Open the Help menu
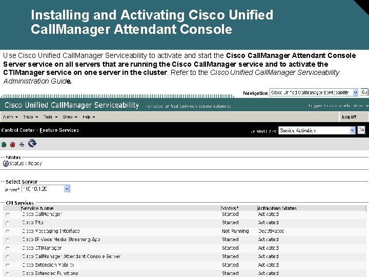 point(89,117)
